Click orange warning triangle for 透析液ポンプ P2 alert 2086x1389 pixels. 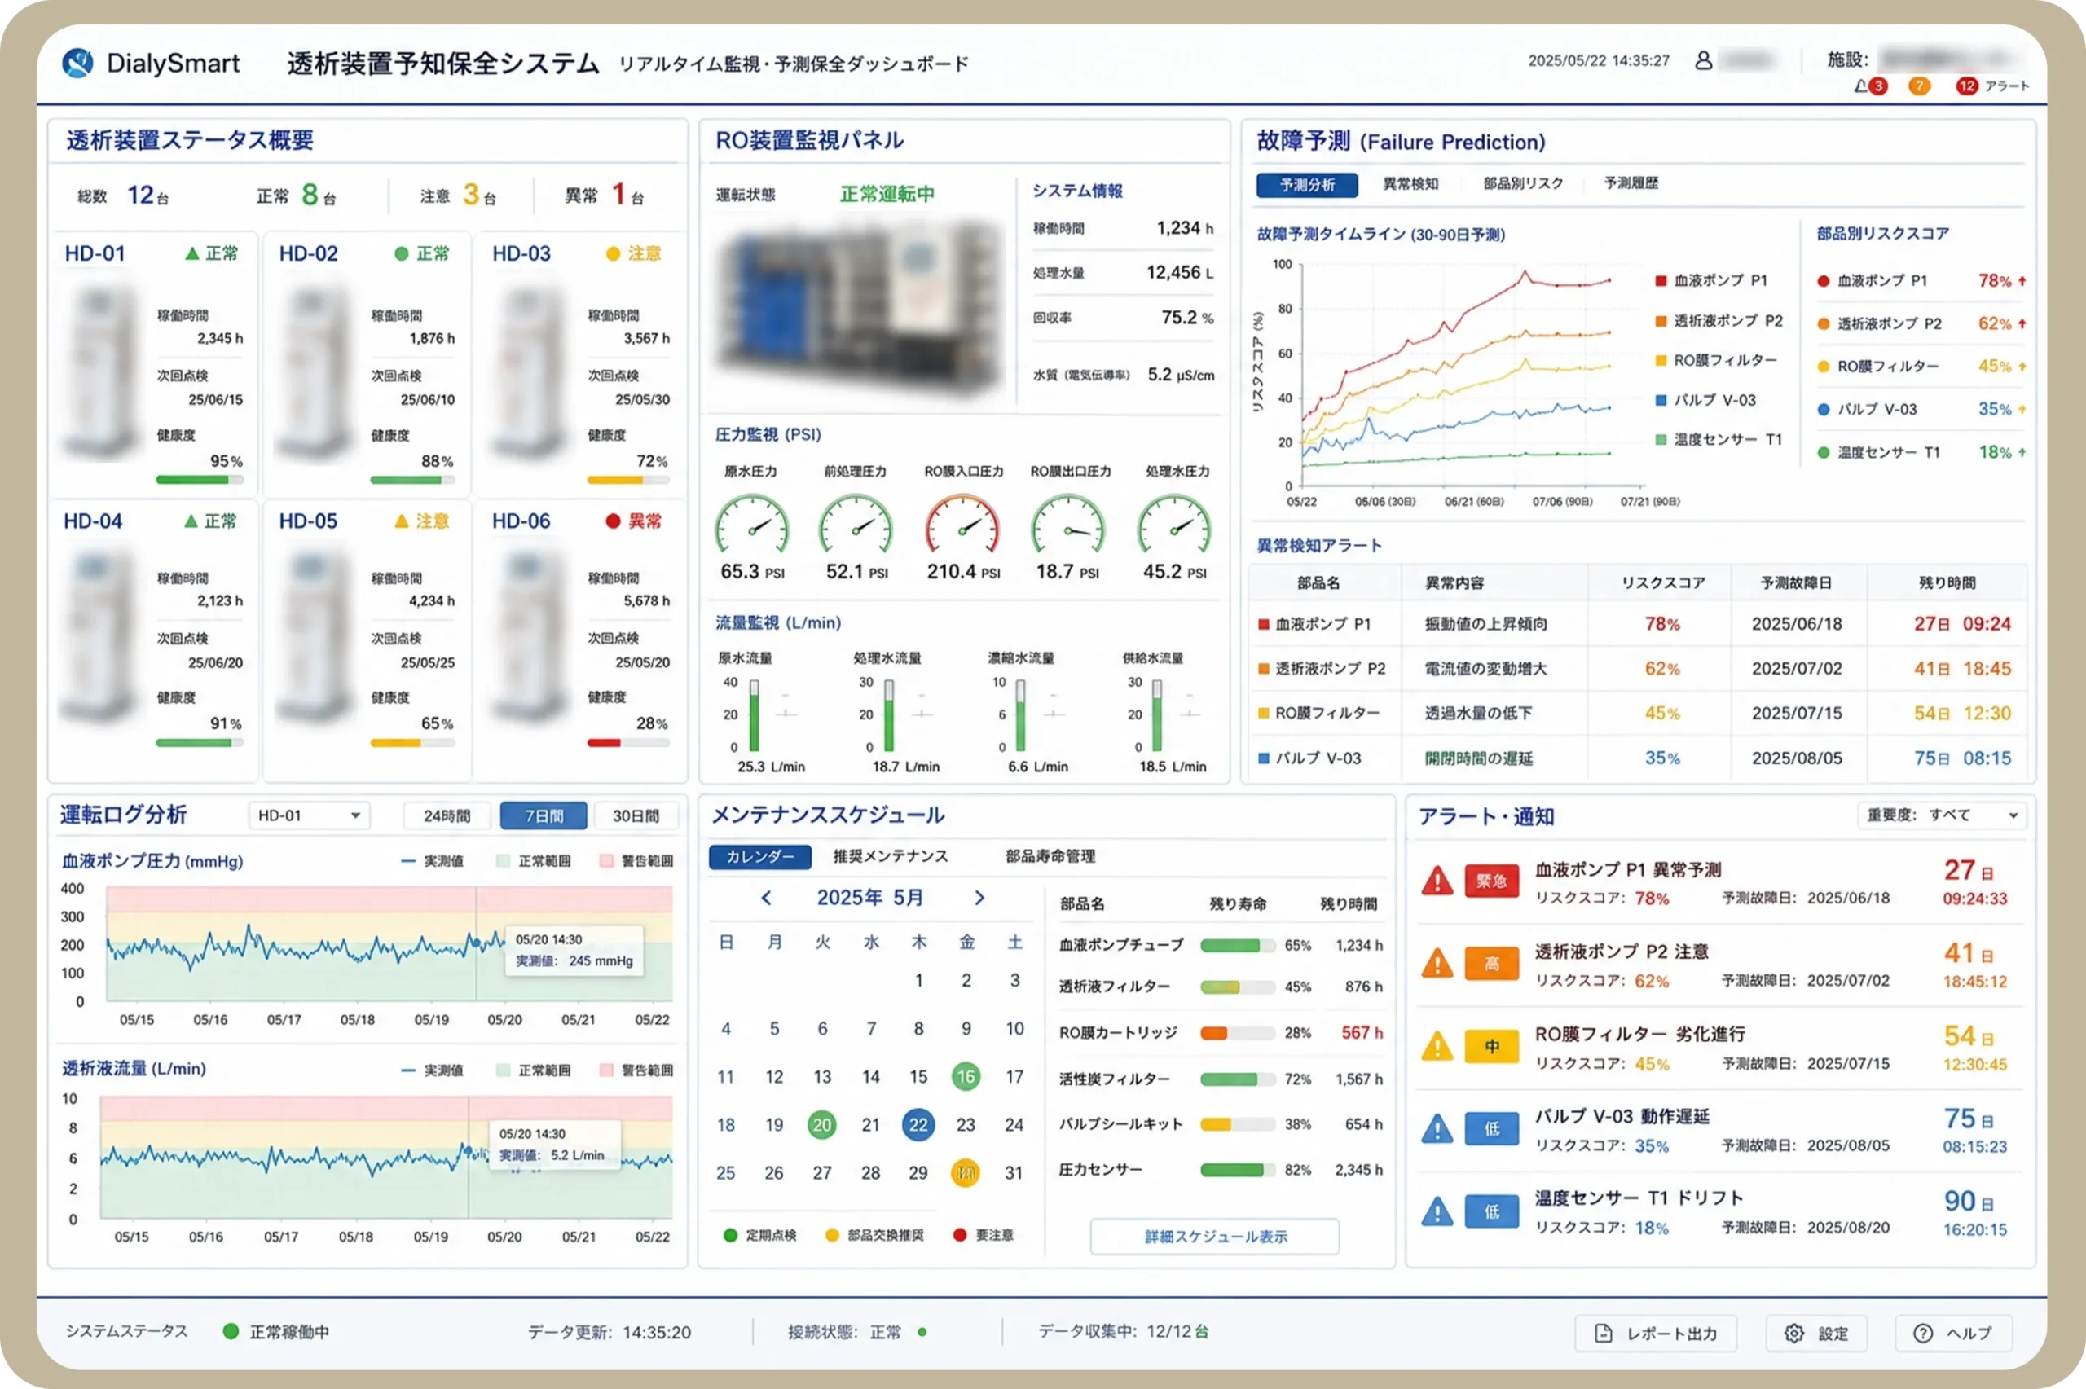[x=1437, y=963]
